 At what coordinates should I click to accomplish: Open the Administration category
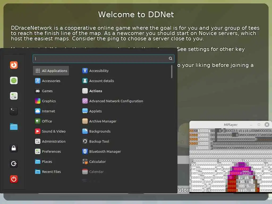[51, 141]
